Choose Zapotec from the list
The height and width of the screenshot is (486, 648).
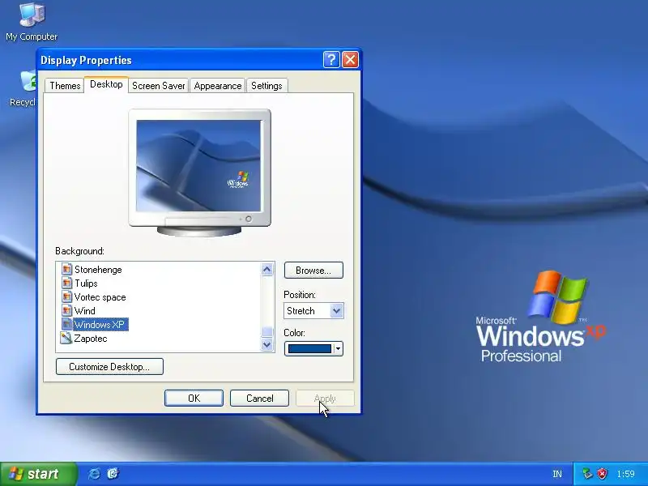click(91, 338)
